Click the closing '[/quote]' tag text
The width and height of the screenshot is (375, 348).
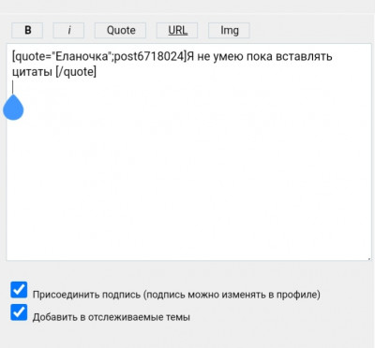click(76, 72)
